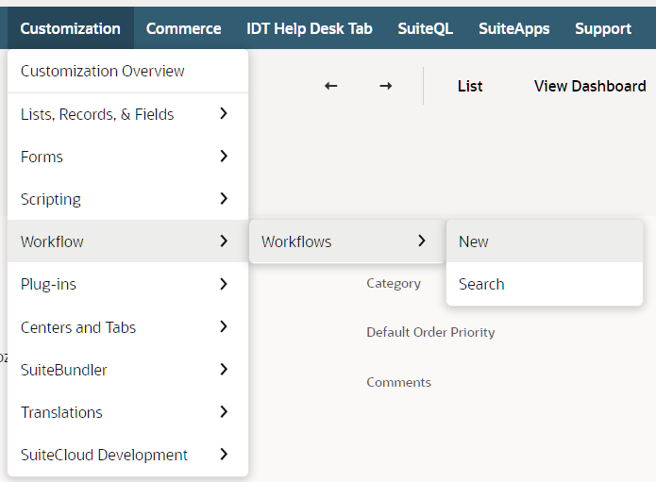Open the SuiteApps menu

[x=513, y=28]
